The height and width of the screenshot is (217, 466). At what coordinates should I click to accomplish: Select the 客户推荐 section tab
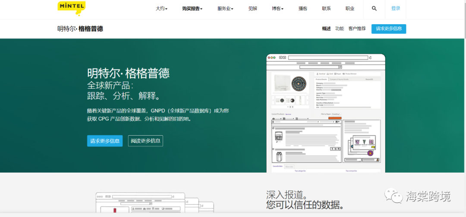[x=357, y=29]
